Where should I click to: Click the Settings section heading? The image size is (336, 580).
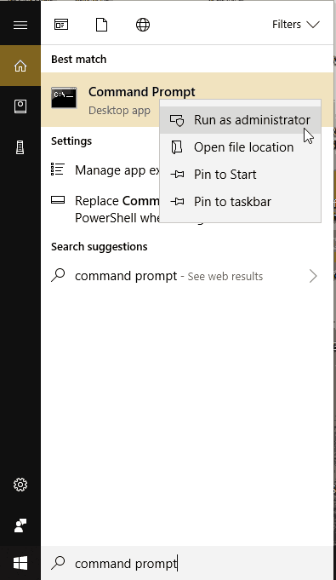[71, 141]
